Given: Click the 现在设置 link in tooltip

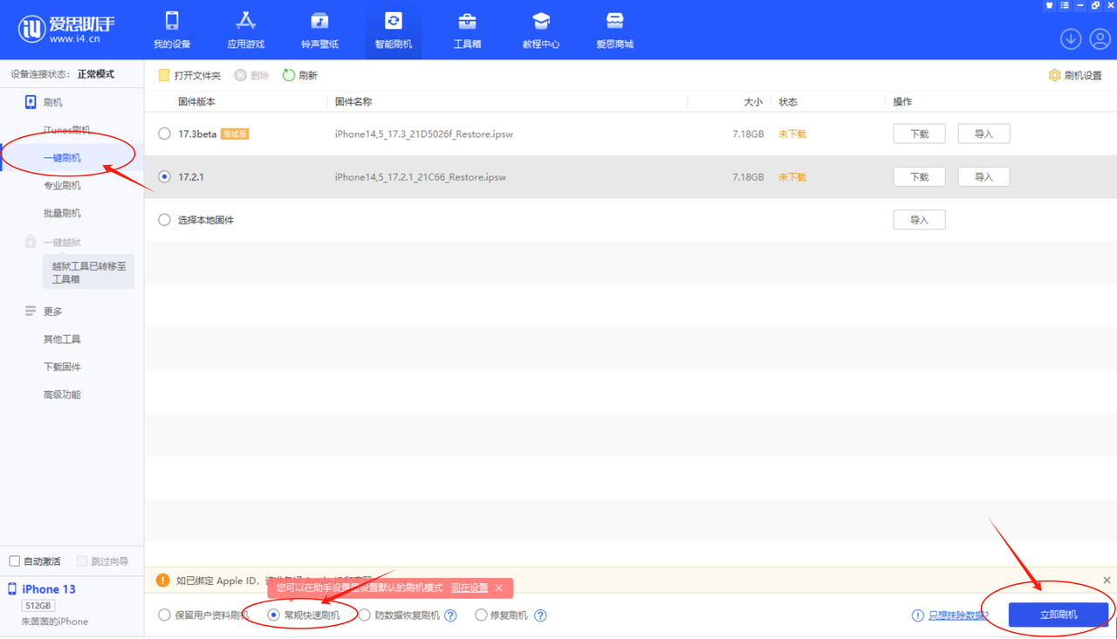Looking at the screenshot, I should pyautogui.click(x=469, y=588).
